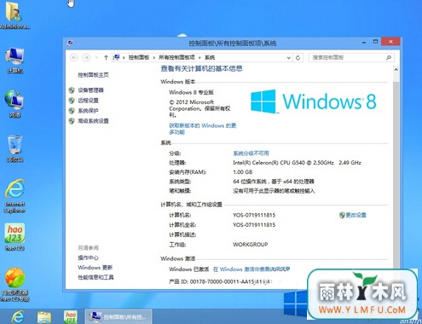Image resolution: width=422 pixels, height=324 pixels.
Task: Go back with the navigation arrow
Action: point(74,58)
